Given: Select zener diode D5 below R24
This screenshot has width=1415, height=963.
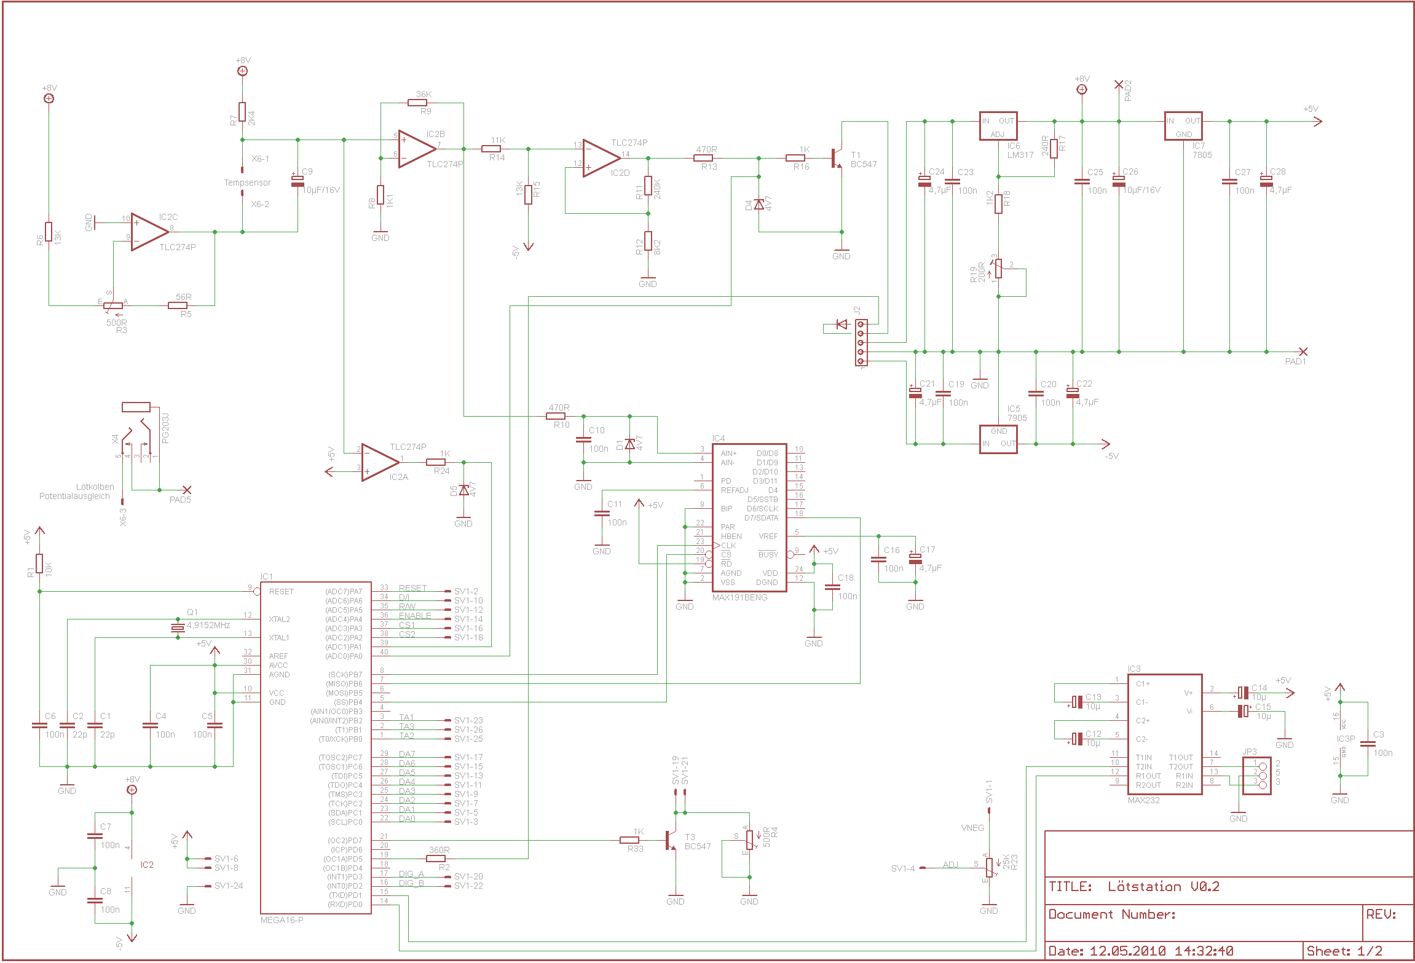Looking at the screenshot, I should click(463, 490).
